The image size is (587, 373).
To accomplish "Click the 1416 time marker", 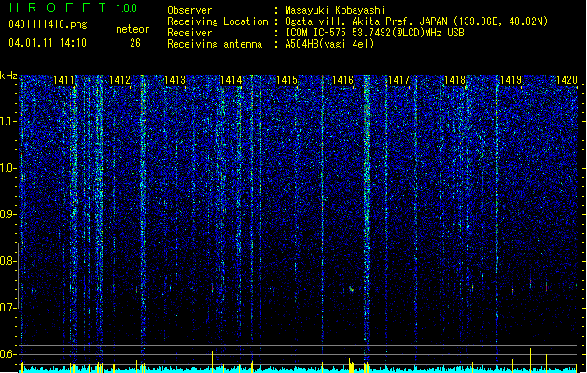I will 342,80.
